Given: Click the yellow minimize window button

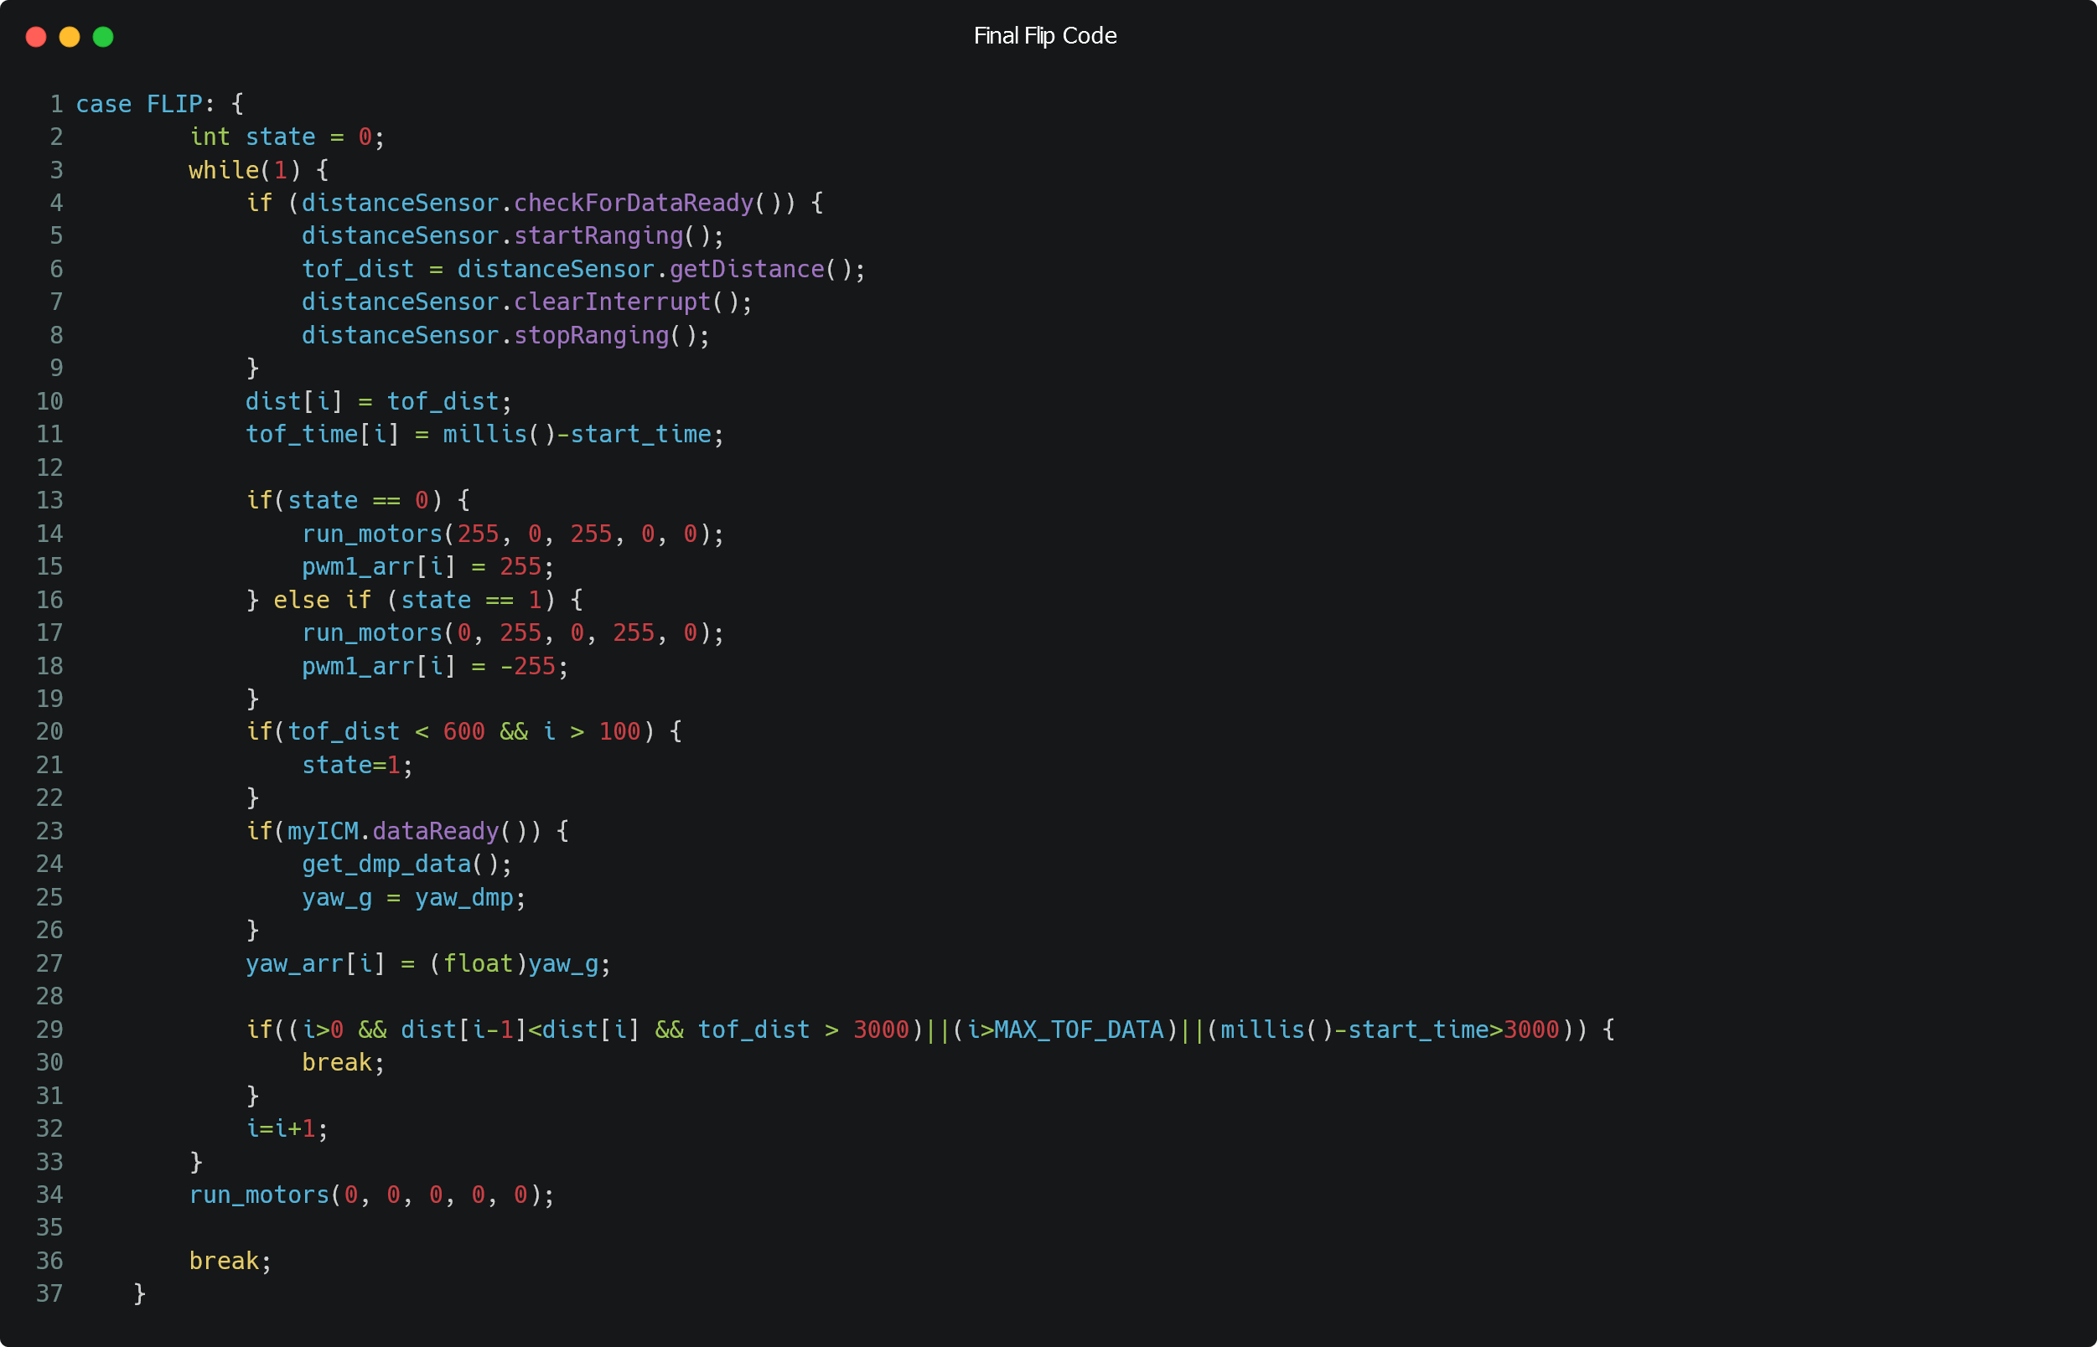Looking at the screenshot, I should click(x=69, y=37).
